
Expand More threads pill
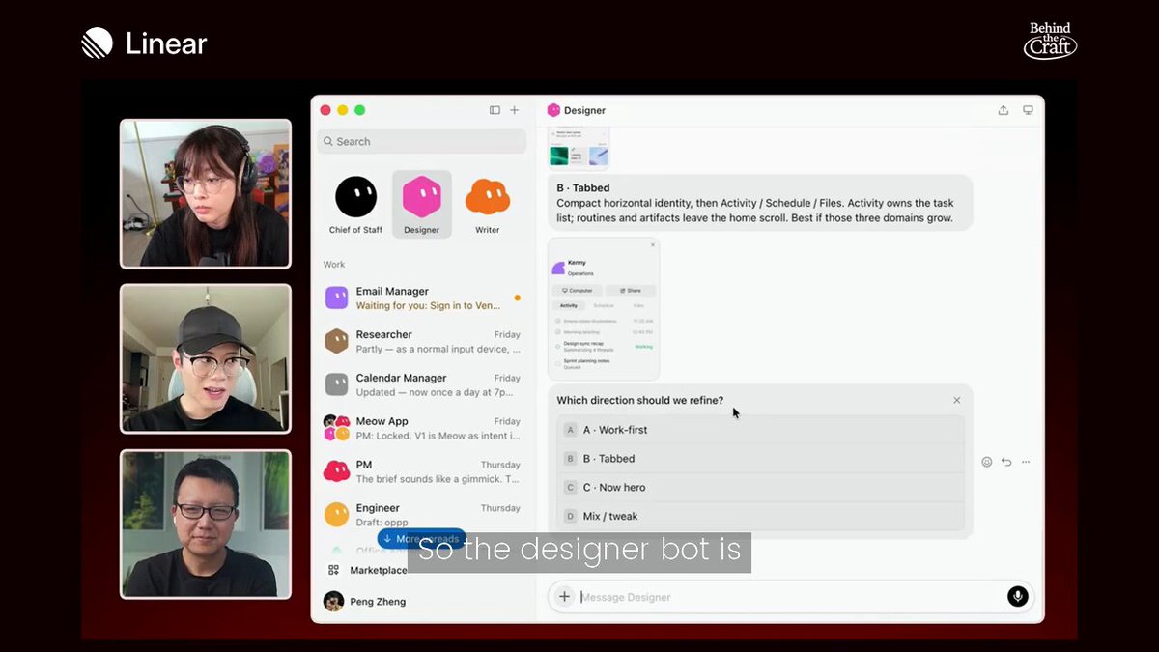coord(422,539)
